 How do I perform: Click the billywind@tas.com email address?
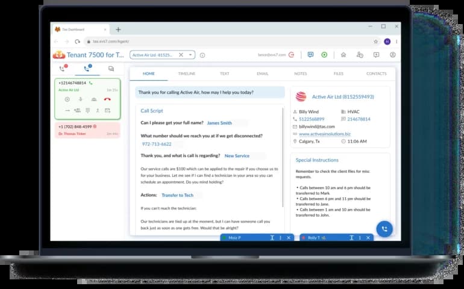(316, 126)
